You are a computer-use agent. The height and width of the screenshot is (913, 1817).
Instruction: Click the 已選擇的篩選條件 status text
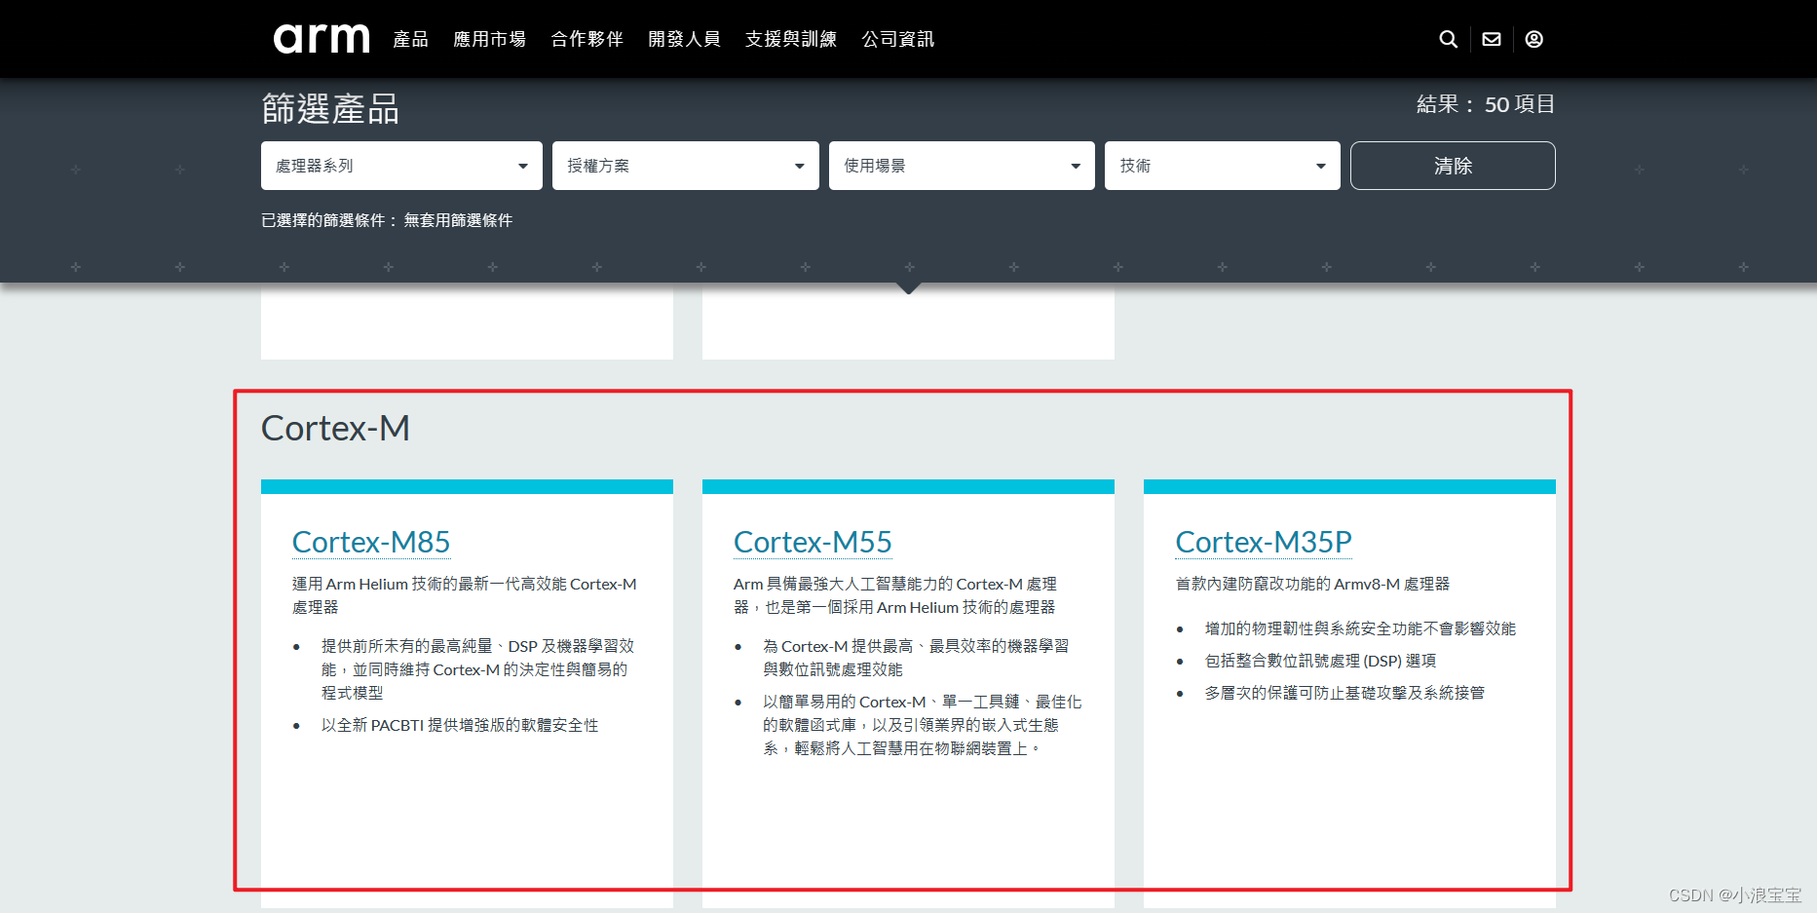coord(387,220)
